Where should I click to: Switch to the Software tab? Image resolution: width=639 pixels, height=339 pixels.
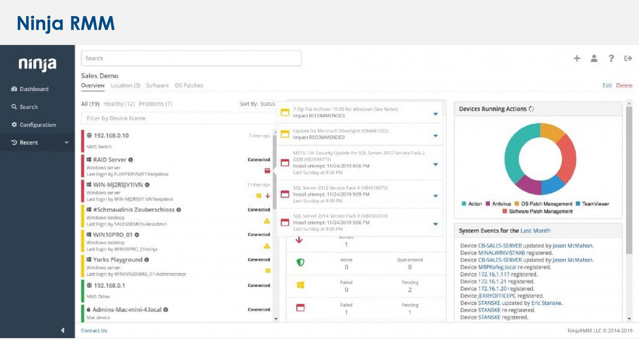tap(157, 85)
